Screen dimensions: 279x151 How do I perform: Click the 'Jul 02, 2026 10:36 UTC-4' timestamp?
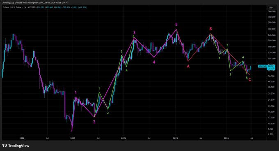coord(56,3)
